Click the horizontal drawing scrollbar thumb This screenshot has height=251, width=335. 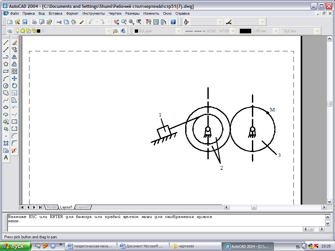coord(254,207)
